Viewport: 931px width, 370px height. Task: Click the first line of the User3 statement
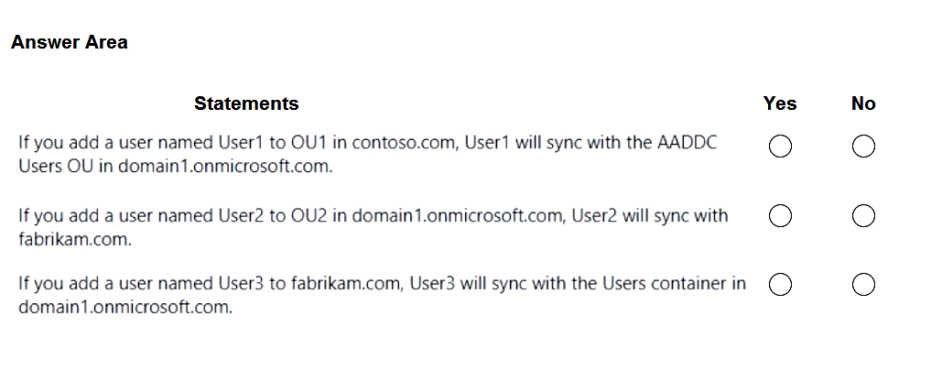point(382,284)
